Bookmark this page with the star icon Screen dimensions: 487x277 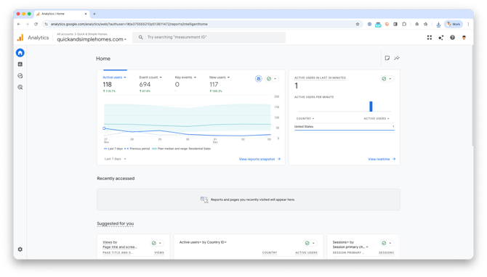pos(358,24)
